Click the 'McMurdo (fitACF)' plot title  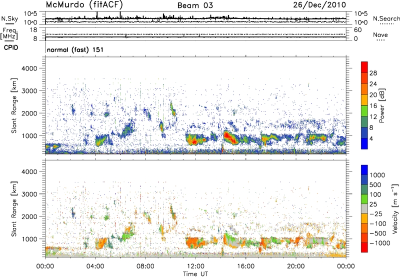84,4
